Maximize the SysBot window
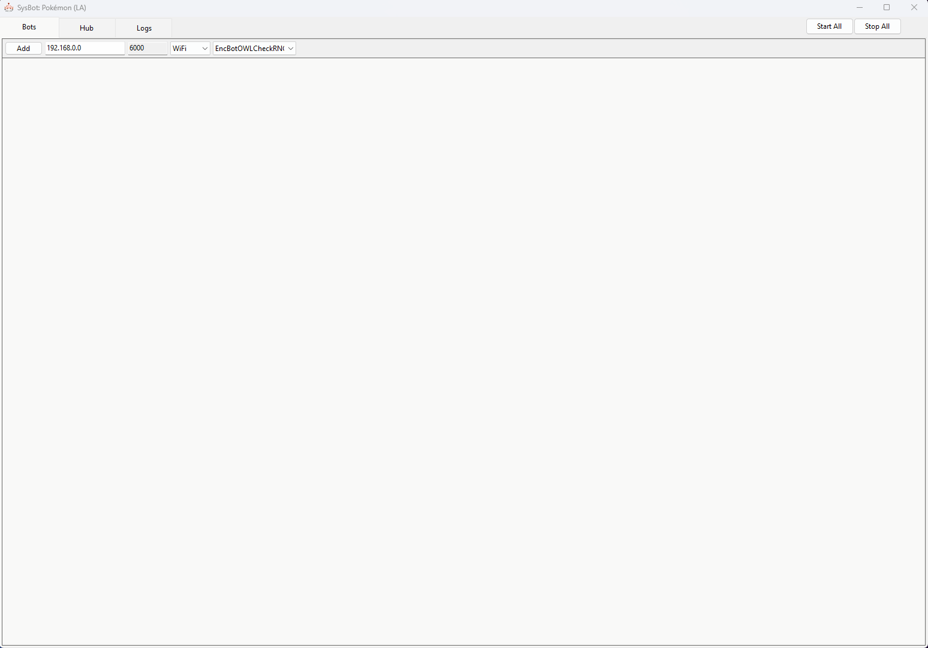Image resolution: width=928 pixels, height=648 pixels. click(887, 7)
